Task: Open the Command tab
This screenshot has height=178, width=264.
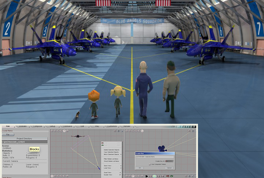Action: click(x=67, y=126)
